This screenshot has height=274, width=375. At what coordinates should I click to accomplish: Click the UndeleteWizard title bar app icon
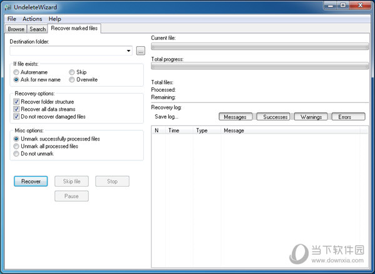click(x=7, y=7)
